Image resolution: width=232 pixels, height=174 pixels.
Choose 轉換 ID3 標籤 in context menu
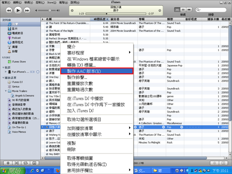click(97, 65)
